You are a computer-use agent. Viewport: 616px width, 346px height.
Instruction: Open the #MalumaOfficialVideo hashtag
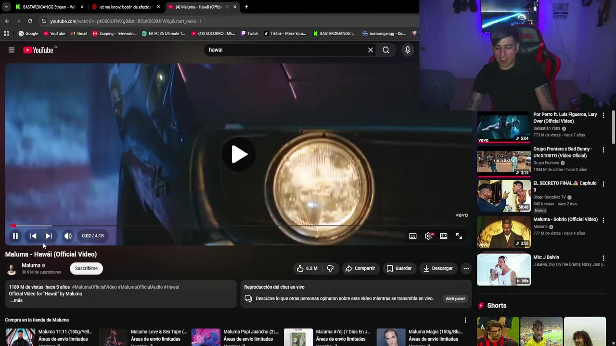tap(94, 287)
